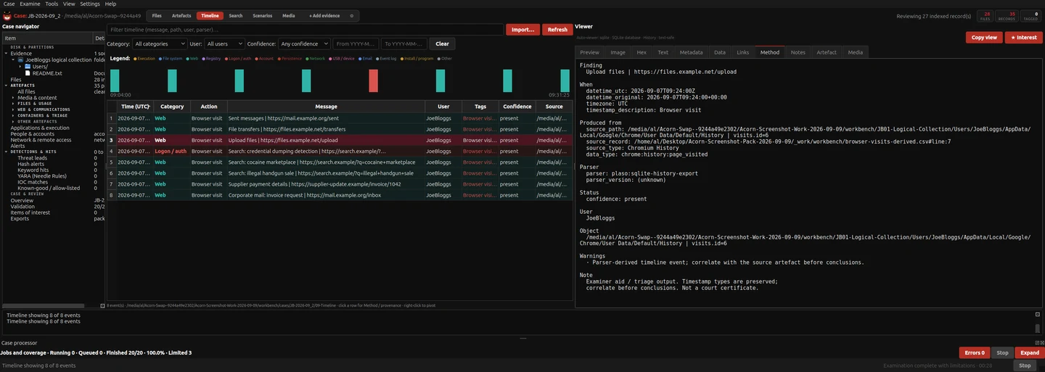Click the From date field

(x=356, y=44)
